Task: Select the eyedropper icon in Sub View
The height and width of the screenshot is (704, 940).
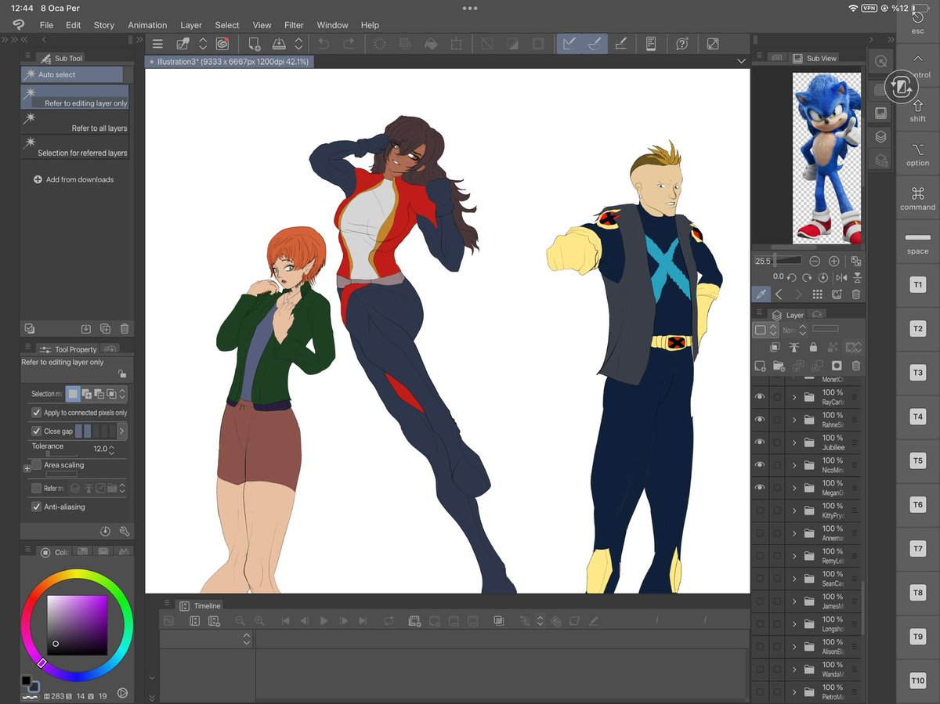Action: tap(760, 294)
